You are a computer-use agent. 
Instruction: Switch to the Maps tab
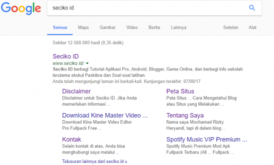(84, 27)
